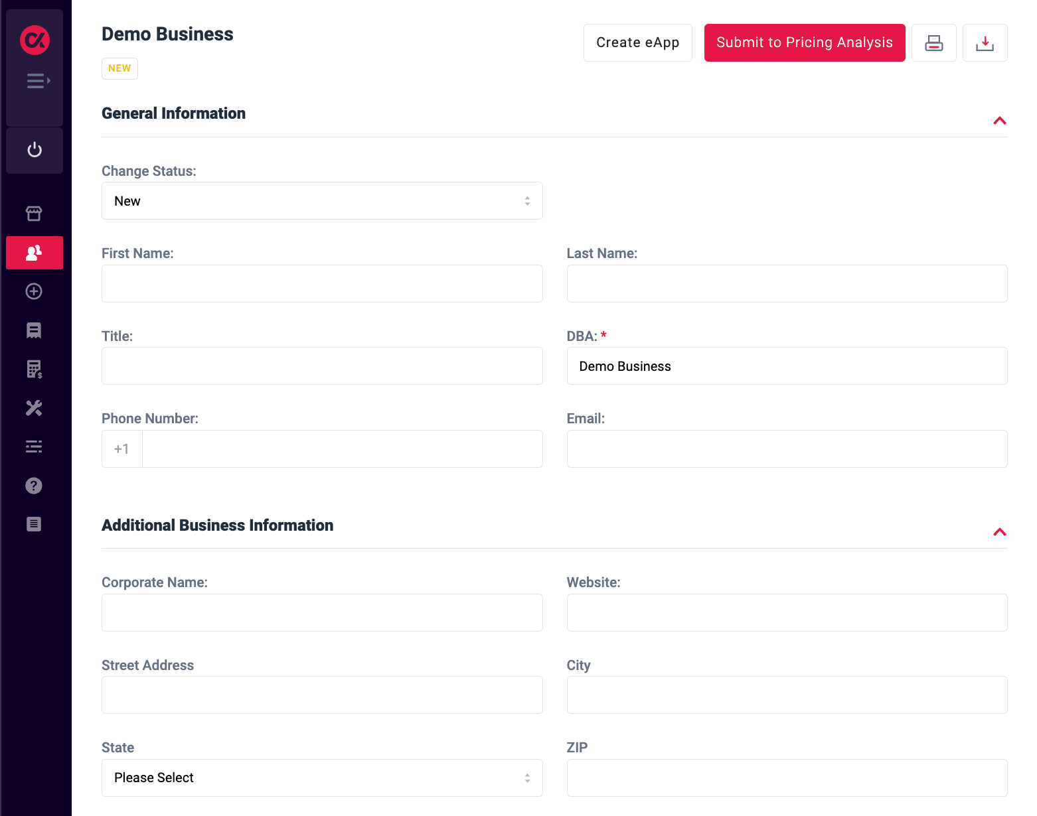
Task: Open the Change Status dropdown
Action: 322,201
